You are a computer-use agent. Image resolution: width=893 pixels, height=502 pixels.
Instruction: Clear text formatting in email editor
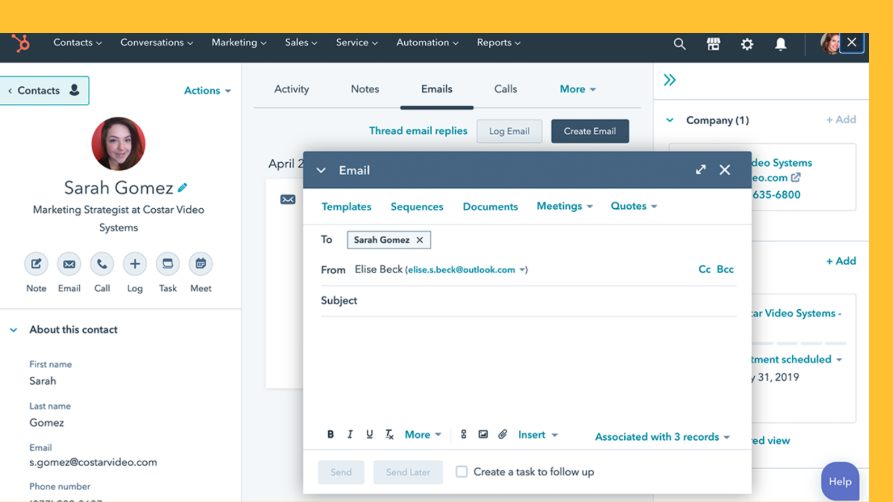[389, 434]
